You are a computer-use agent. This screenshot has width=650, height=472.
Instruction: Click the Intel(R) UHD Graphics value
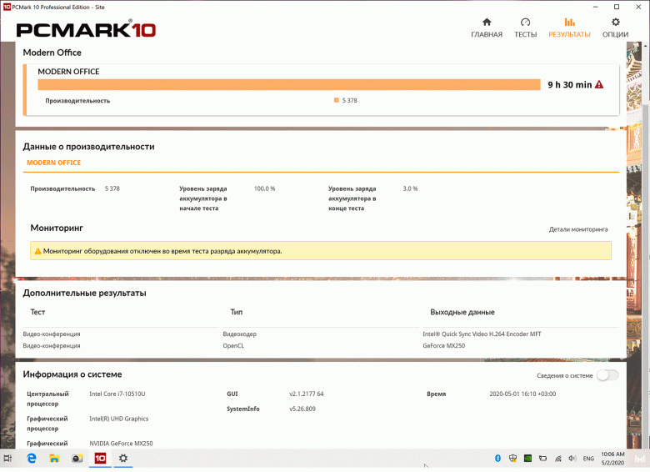pyautogui.click(x=119, y=419)
